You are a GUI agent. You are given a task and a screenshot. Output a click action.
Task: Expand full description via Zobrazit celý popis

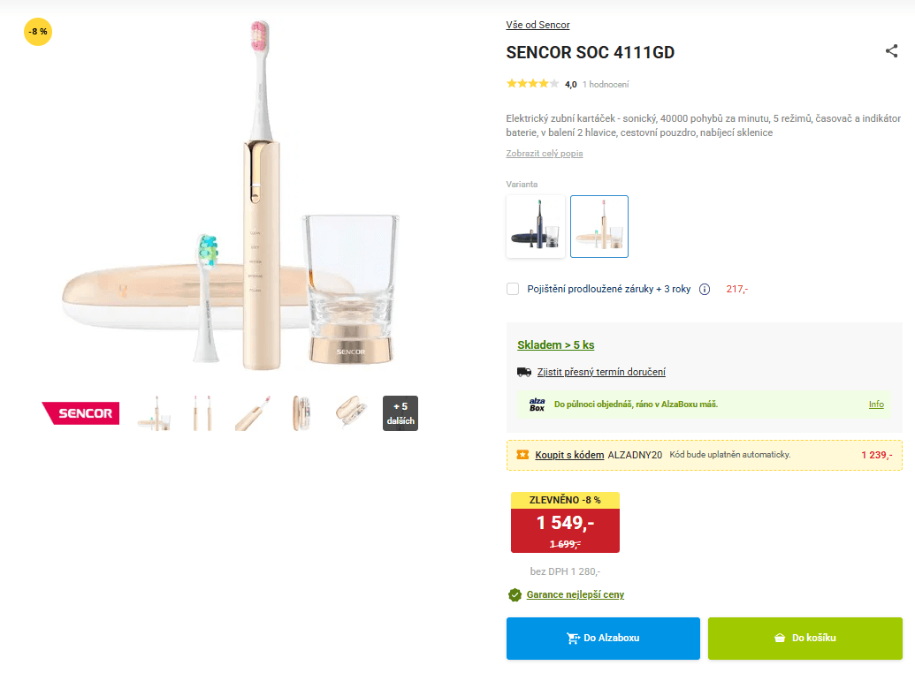545,154
